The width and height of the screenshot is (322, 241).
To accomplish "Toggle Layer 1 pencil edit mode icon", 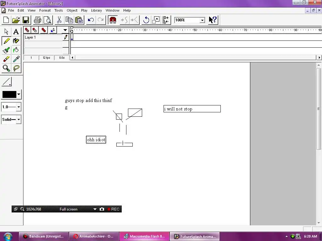I will (66, 37).
